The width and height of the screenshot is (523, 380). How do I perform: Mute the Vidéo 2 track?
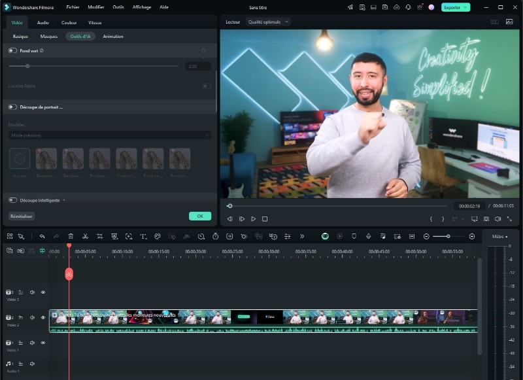click(x=32, y=318)
